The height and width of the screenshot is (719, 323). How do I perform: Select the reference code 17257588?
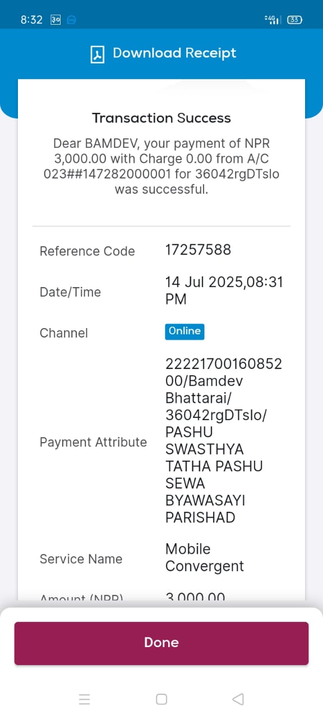point(198,250)
